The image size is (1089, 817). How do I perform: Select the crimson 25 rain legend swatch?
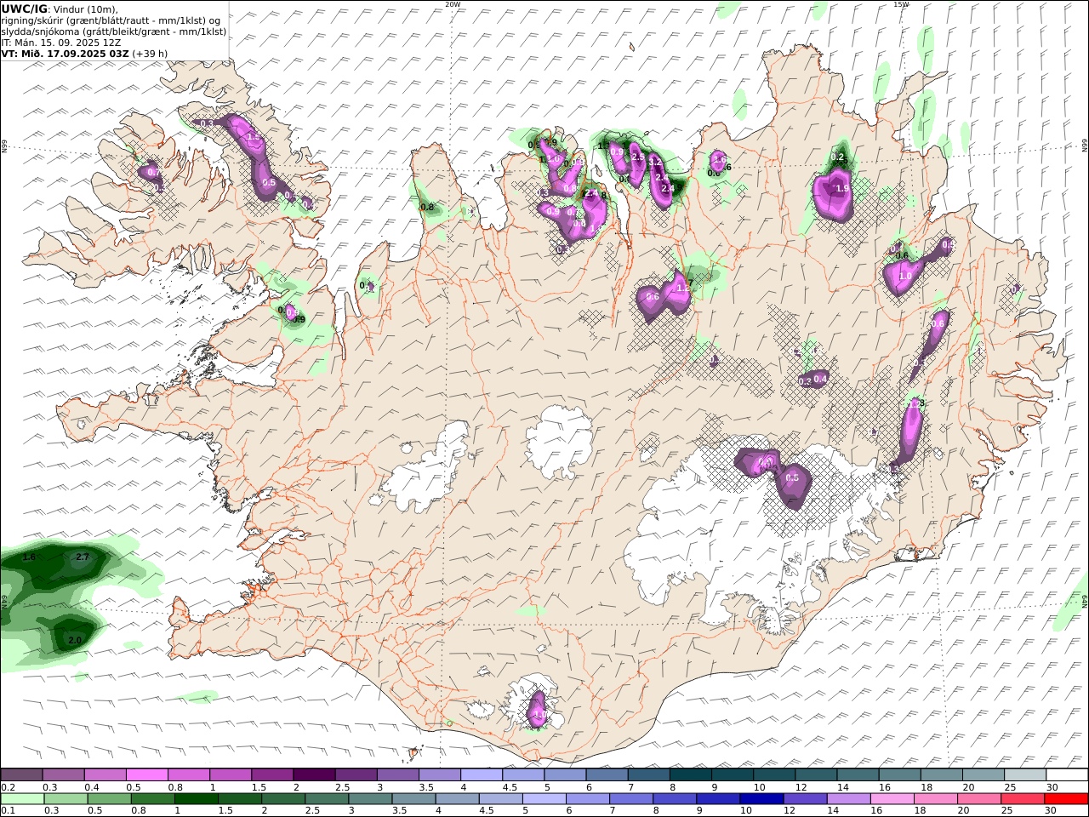pyautogui.click(x=1022, y=799)
